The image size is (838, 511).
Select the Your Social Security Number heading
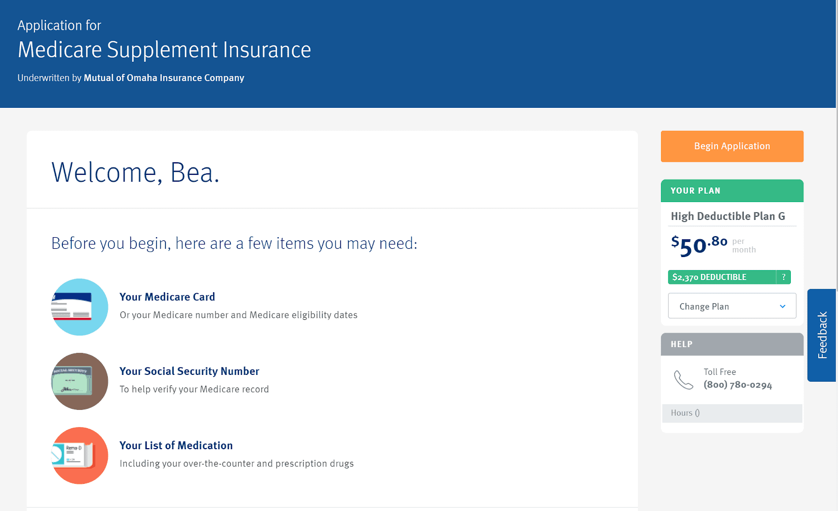pyautogui.click(x=189, y=371)
